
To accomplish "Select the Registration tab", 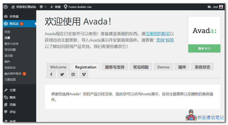I will click(x=86, y=67).
